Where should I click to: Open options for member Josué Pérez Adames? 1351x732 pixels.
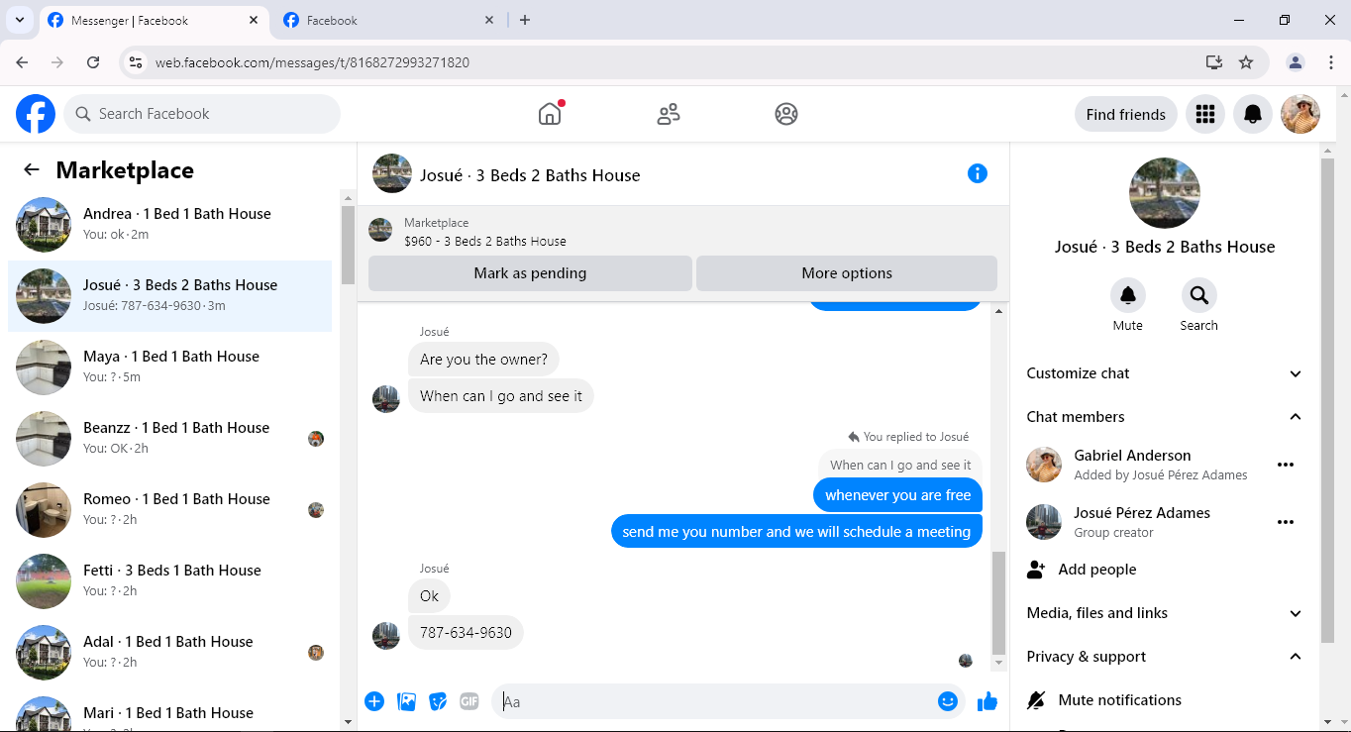tap(1286, 522)
